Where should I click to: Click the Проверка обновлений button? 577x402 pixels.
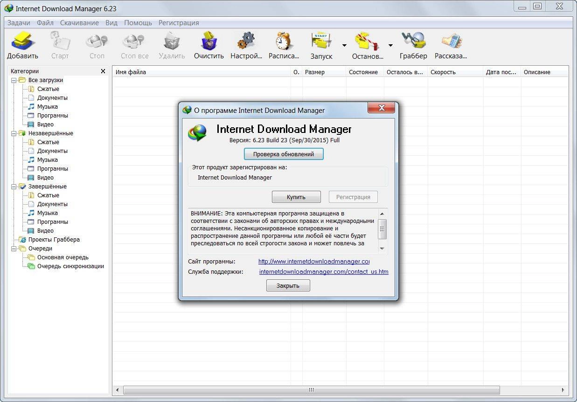284,154
